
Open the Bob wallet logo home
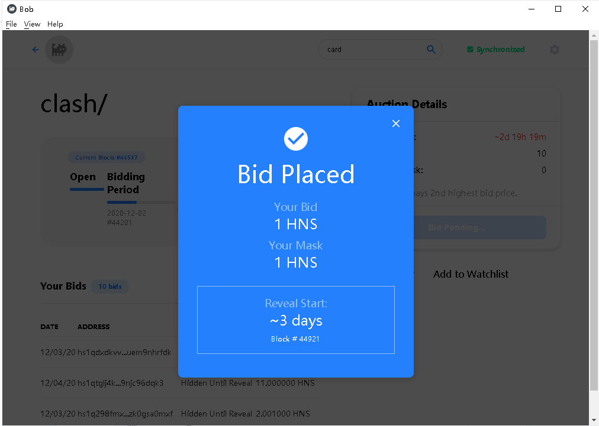click(x=59, y=50)
